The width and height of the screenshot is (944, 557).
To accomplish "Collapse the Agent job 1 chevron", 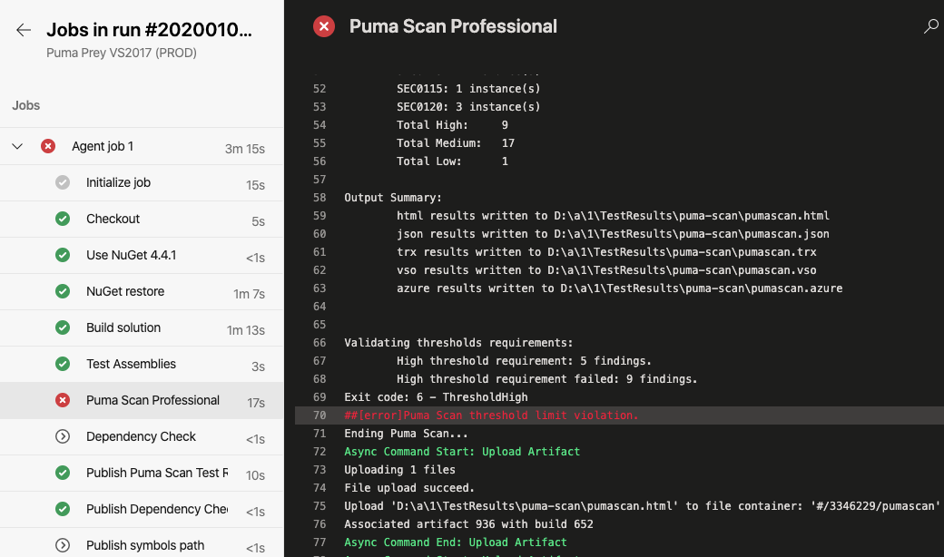I will pyautogui.click(x=17, y=146).
